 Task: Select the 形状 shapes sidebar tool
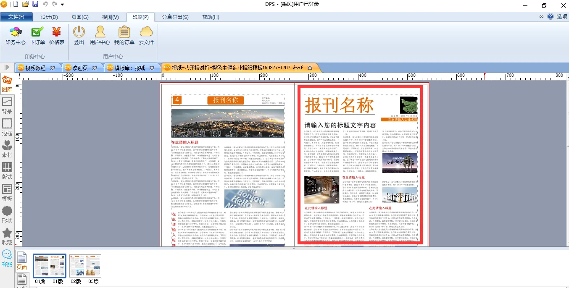(7, 215)
